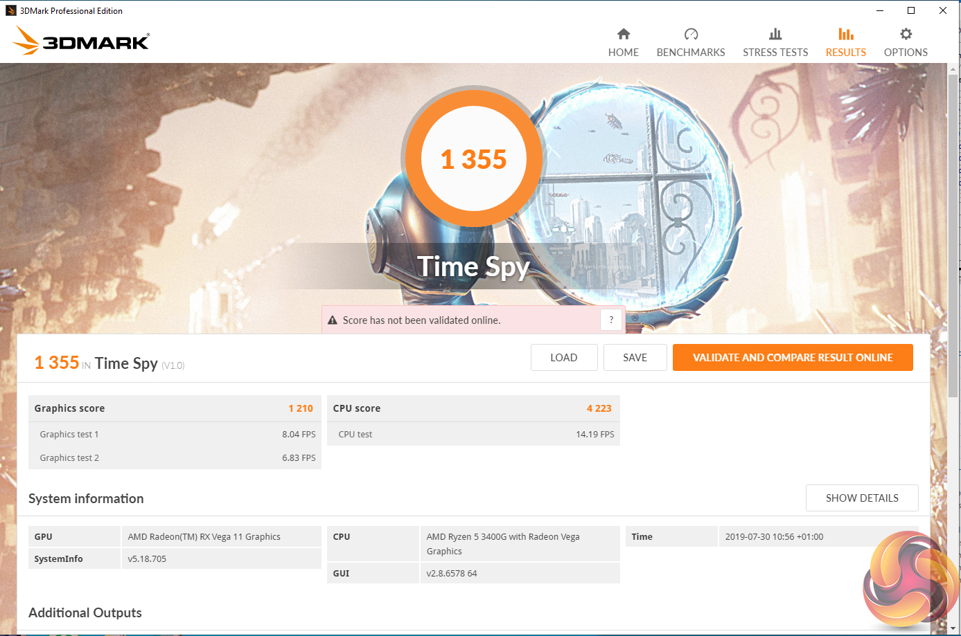
Task: Click the GPU label in System information
Action: (43, 537)
